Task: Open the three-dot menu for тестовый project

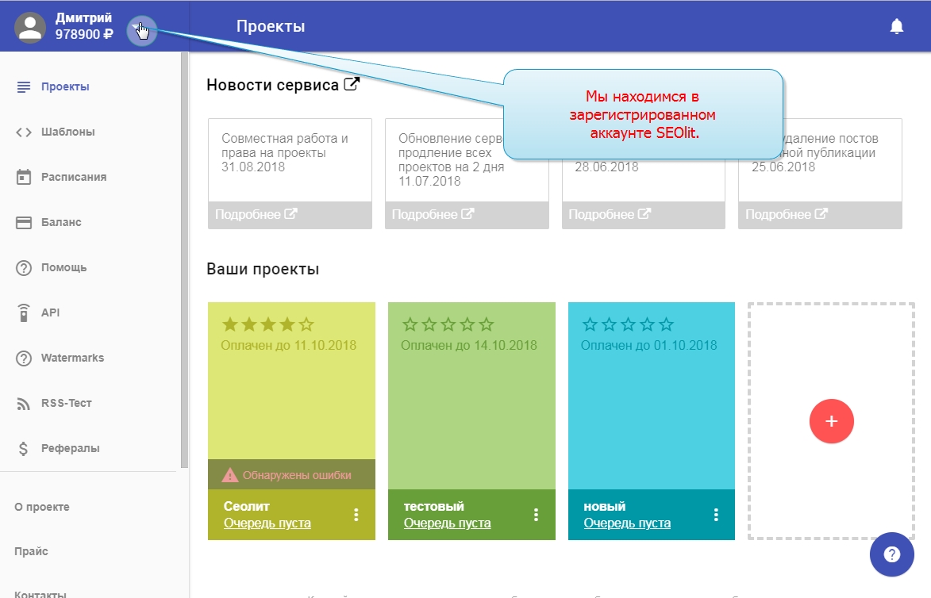Action: tap(537, 515)
